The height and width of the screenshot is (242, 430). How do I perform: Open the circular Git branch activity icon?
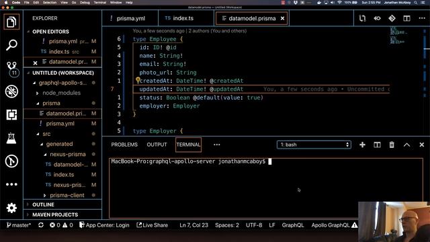coord(11,161)
